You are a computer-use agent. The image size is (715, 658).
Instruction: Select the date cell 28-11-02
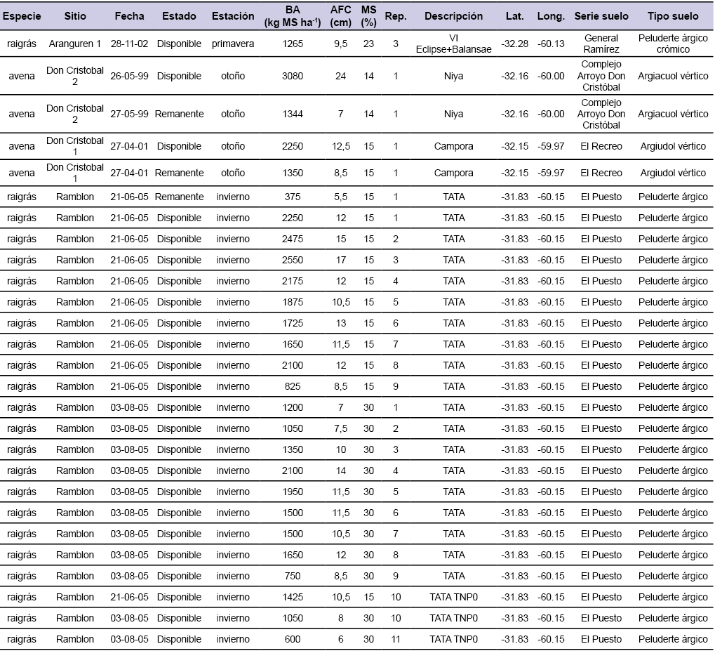pos(129,44)
